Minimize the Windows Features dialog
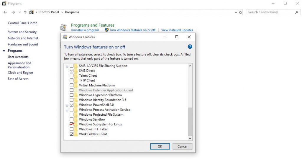302x159 pixels. [x=165, y=37]
